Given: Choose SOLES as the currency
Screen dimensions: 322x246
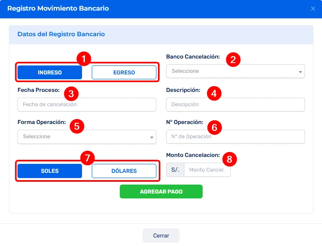Looking at the screenshot, I should point(50,171).
